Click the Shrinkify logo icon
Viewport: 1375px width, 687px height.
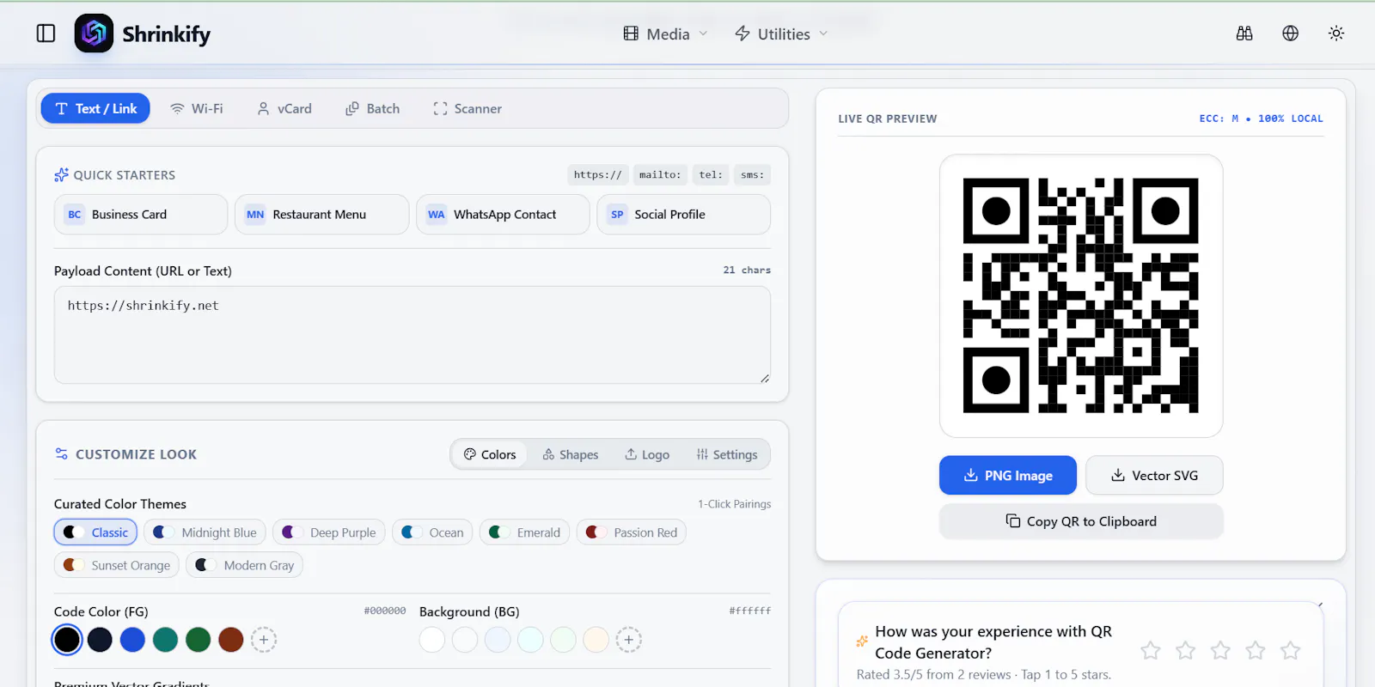click(94, 33)
